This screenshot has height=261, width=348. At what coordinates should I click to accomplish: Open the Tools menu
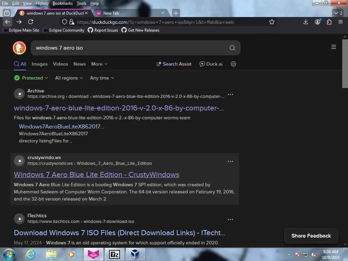(x=82, y=3)
